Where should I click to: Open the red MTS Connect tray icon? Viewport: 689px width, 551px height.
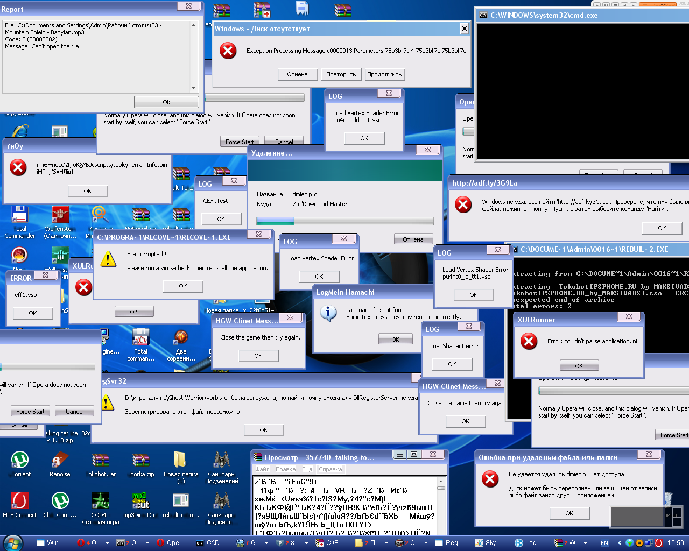[x=658, y=543]
